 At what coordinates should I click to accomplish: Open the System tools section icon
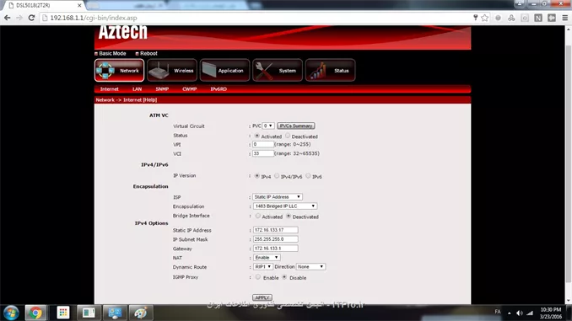tap(278, 70)
